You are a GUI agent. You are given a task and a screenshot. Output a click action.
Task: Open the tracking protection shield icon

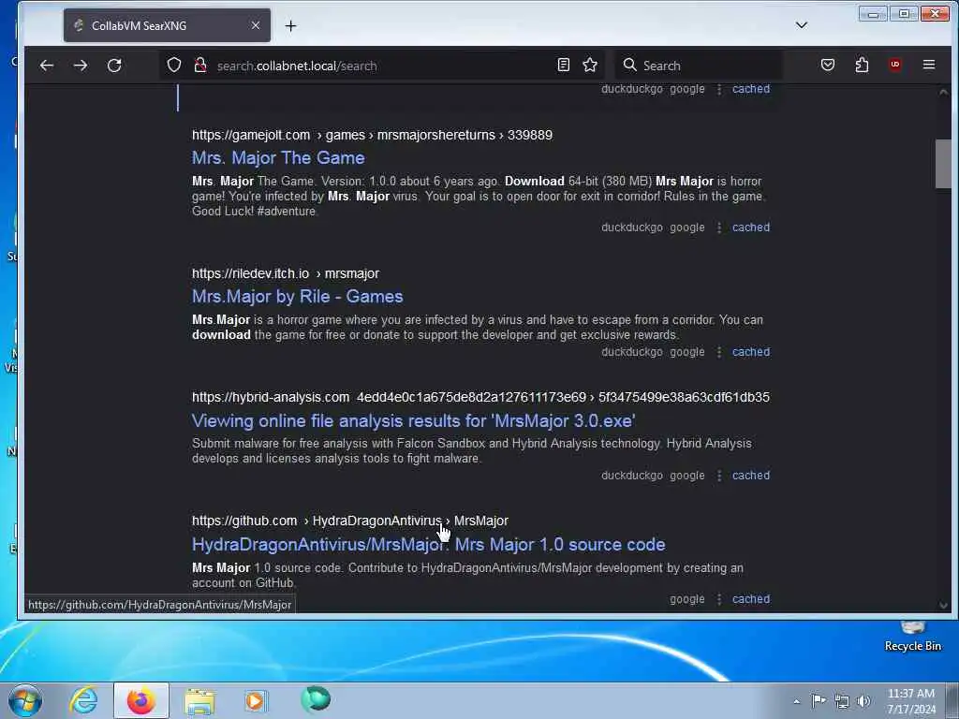174,66
